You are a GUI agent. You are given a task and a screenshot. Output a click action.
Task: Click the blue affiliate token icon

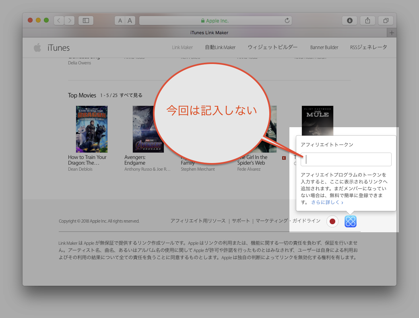[x=350, y=221]
